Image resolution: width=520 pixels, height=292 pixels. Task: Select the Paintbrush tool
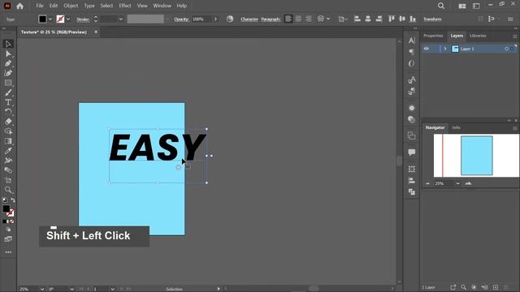coord(8,92)
